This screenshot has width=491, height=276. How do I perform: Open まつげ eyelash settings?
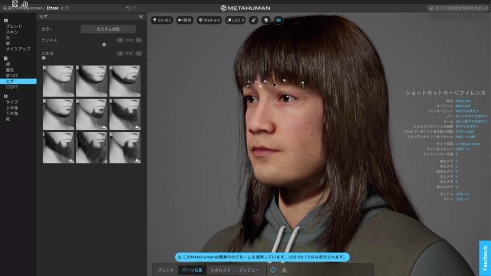click(x=12, y=75)
